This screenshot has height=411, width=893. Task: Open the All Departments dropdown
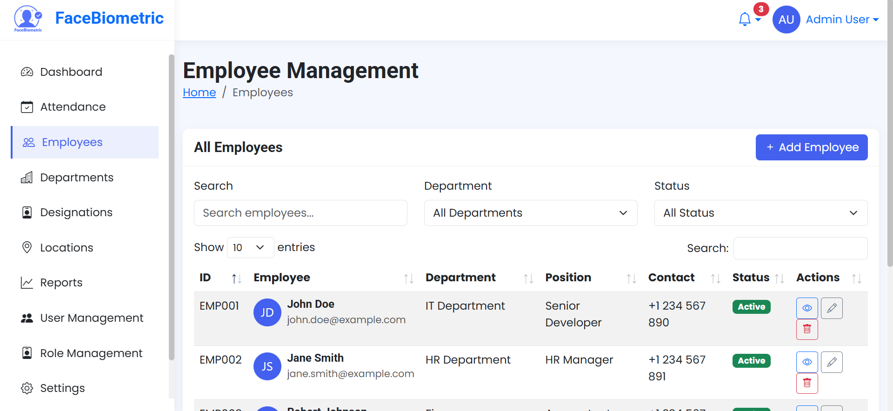point(531,213)
